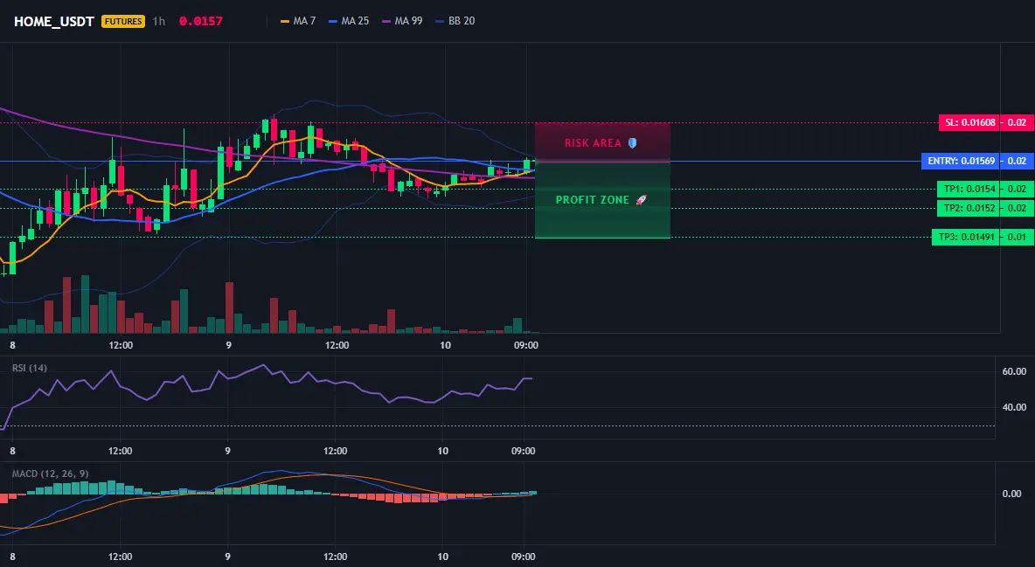Select the 1h timeframe label
1035x567 pixels.
[x=159, y=21]
